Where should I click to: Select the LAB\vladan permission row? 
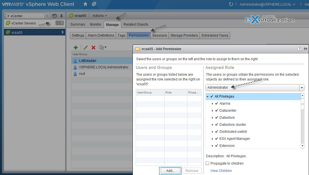tap(102, 61)
